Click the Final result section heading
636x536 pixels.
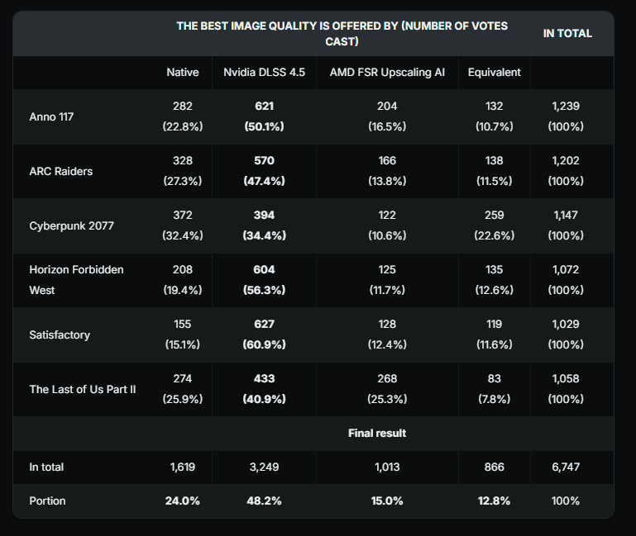[x=376, y=433]
